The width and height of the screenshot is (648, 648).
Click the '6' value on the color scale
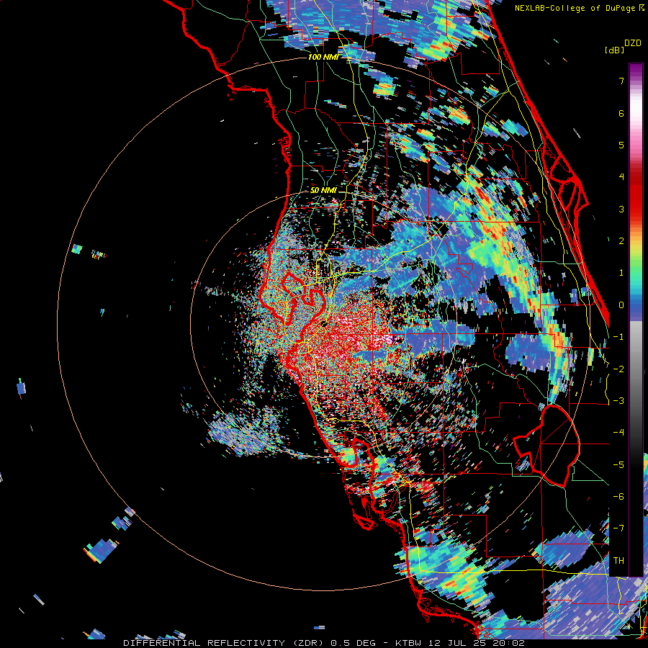pos(621,113)
